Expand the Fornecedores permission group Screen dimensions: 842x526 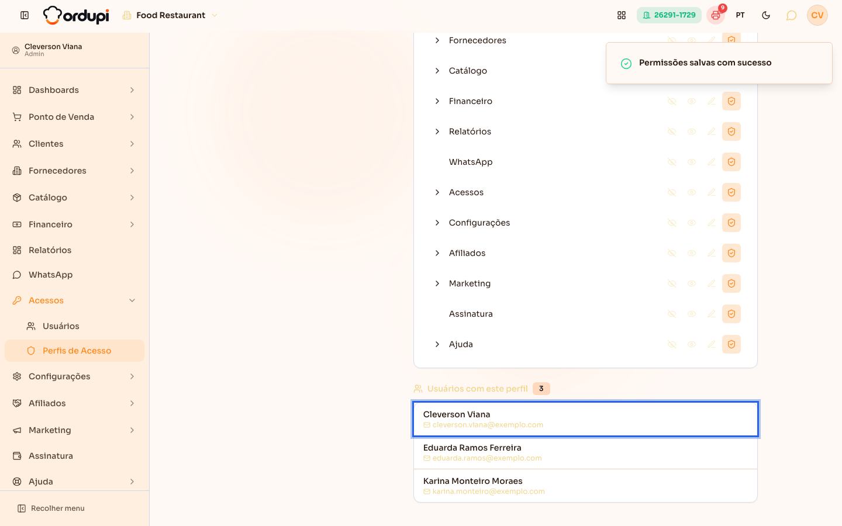[x=437, y=40]
